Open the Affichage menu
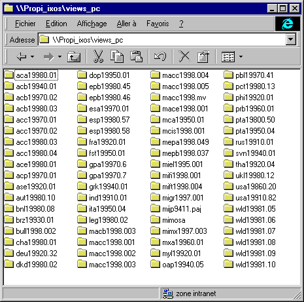The image size is (304, 302). [92, 24]
